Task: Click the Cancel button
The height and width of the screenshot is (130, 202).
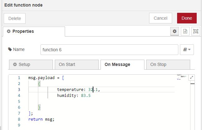Action: (x=161, y=18)
